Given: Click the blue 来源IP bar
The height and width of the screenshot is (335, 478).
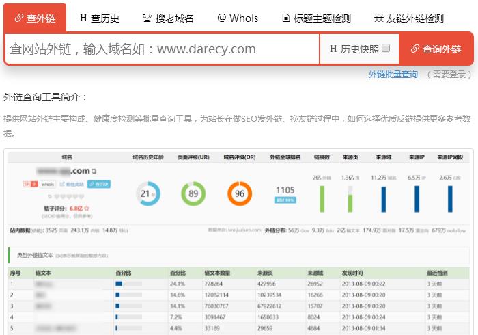Looking at the screenshot, I should click(416, 198).
